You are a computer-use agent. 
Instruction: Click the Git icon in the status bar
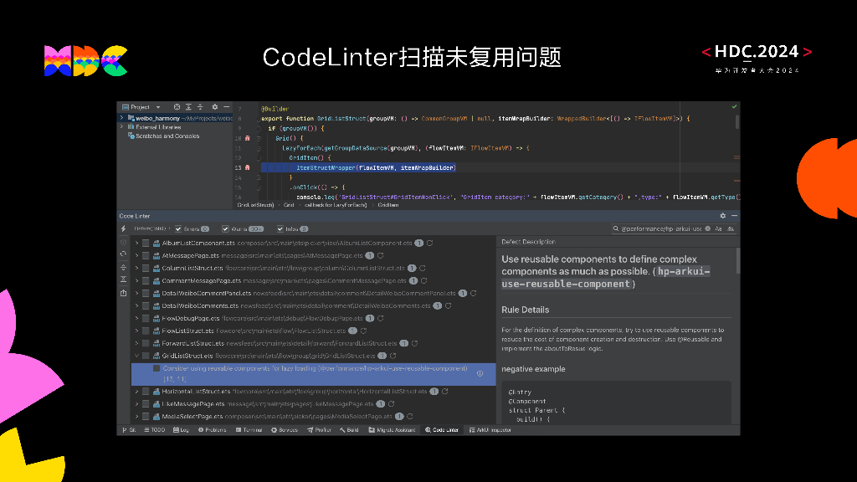tap(127, 429)
